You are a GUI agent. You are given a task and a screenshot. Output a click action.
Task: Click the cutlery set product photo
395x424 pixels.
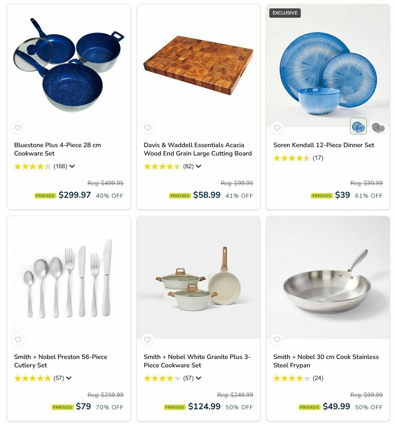tap(69, 278)
